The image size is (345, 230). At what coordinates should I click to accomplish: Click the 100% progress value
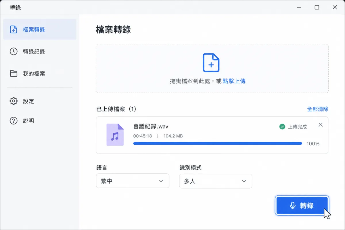313,143
